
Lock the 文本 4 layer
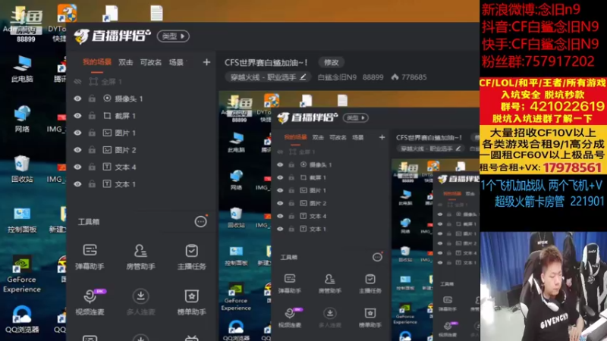(x=92, y=167)
